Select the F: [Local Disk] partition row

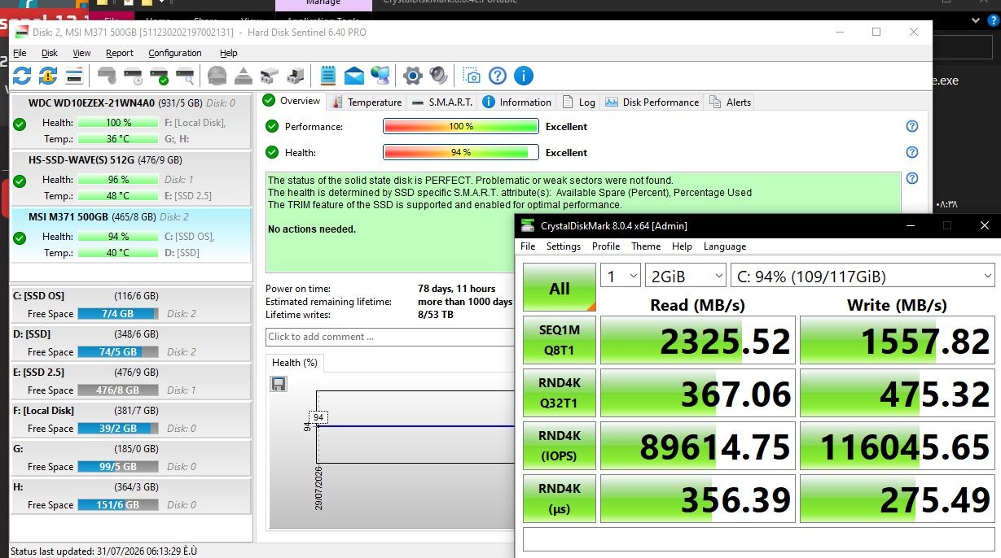130,419
